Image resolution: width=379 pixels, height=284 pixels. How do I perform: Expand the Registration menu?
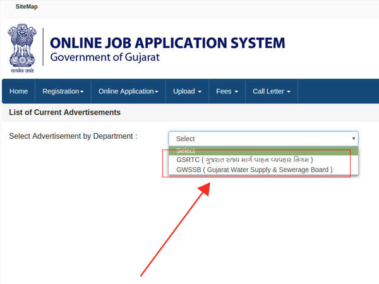(x=63, y=92)
